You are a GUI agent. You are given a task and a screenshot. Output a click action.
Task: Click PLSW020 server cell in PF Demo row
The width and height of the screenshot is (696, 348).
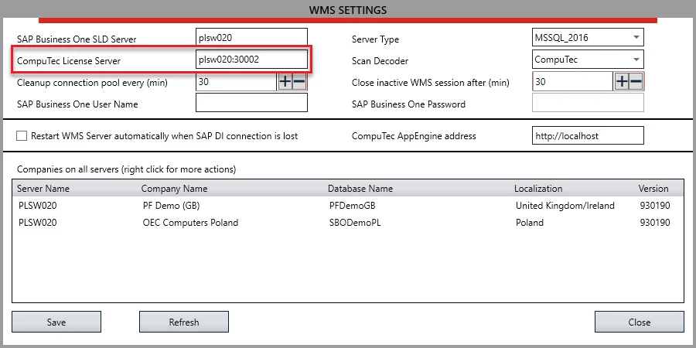(x=37, y=206)
